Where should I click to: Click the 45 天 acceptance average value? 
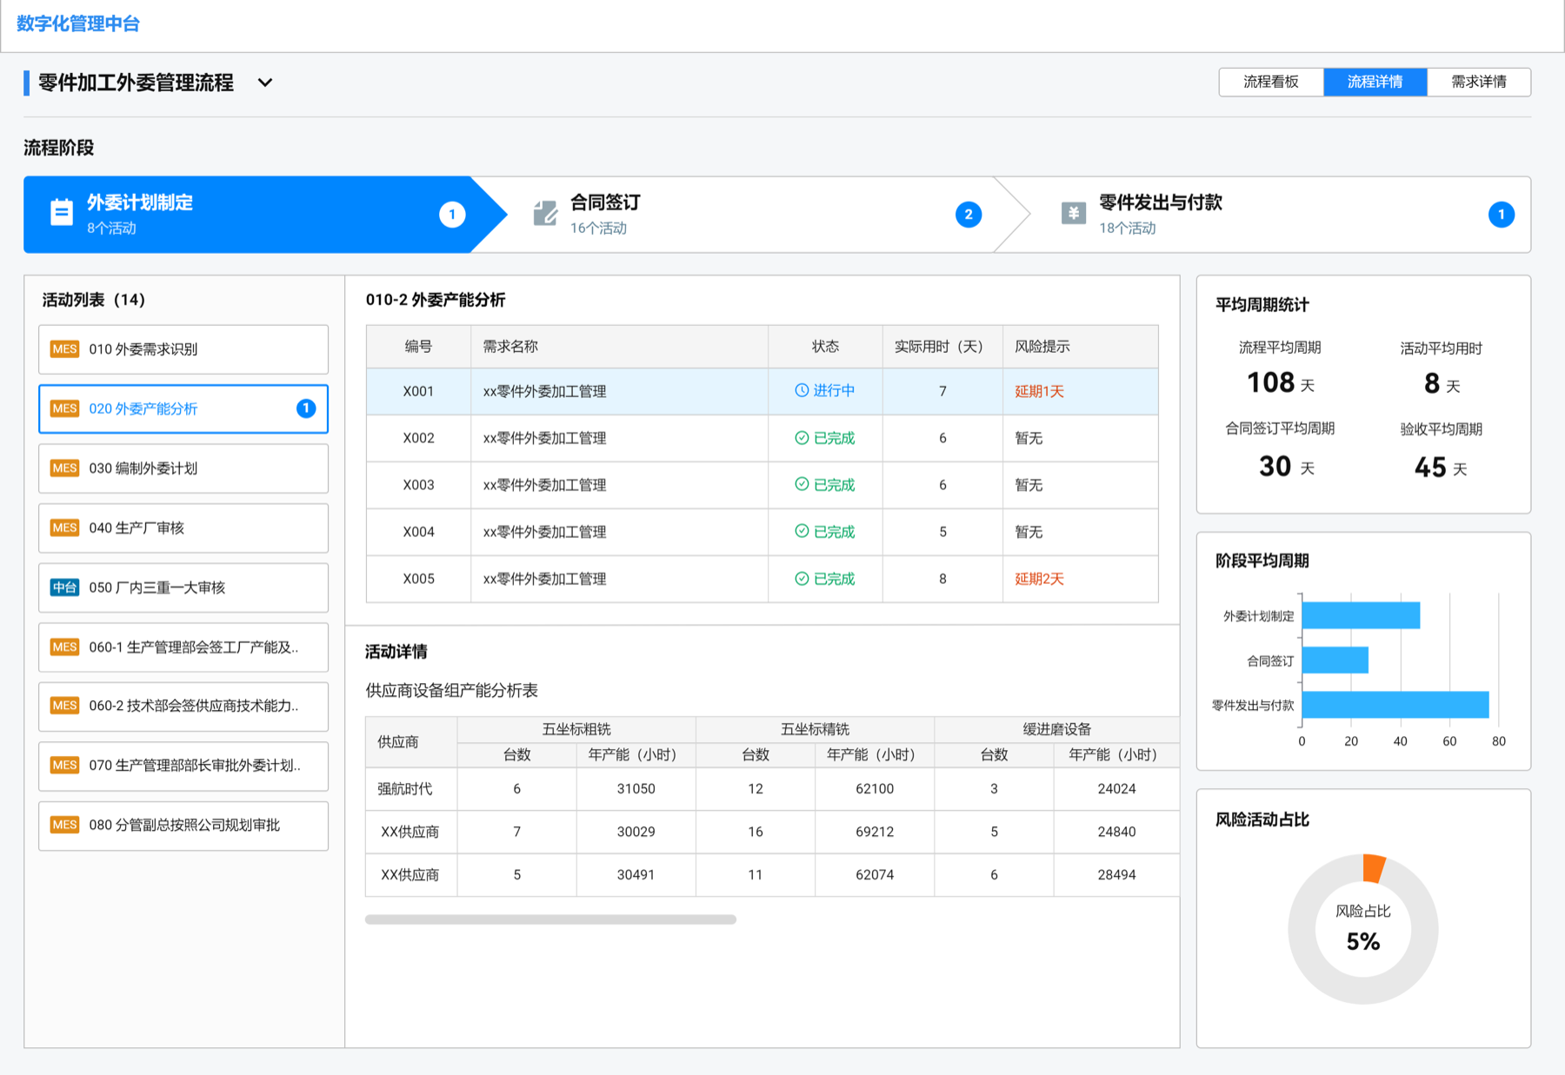(x=1441, y=468)
